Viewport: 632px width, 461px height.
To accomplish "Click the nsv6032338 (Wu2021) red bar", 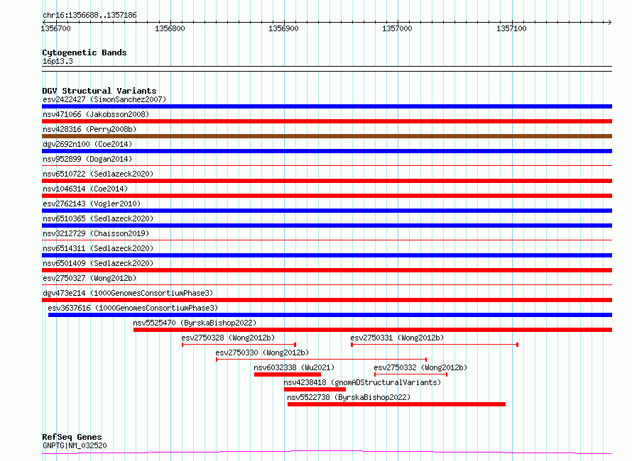I will [287, 374].
